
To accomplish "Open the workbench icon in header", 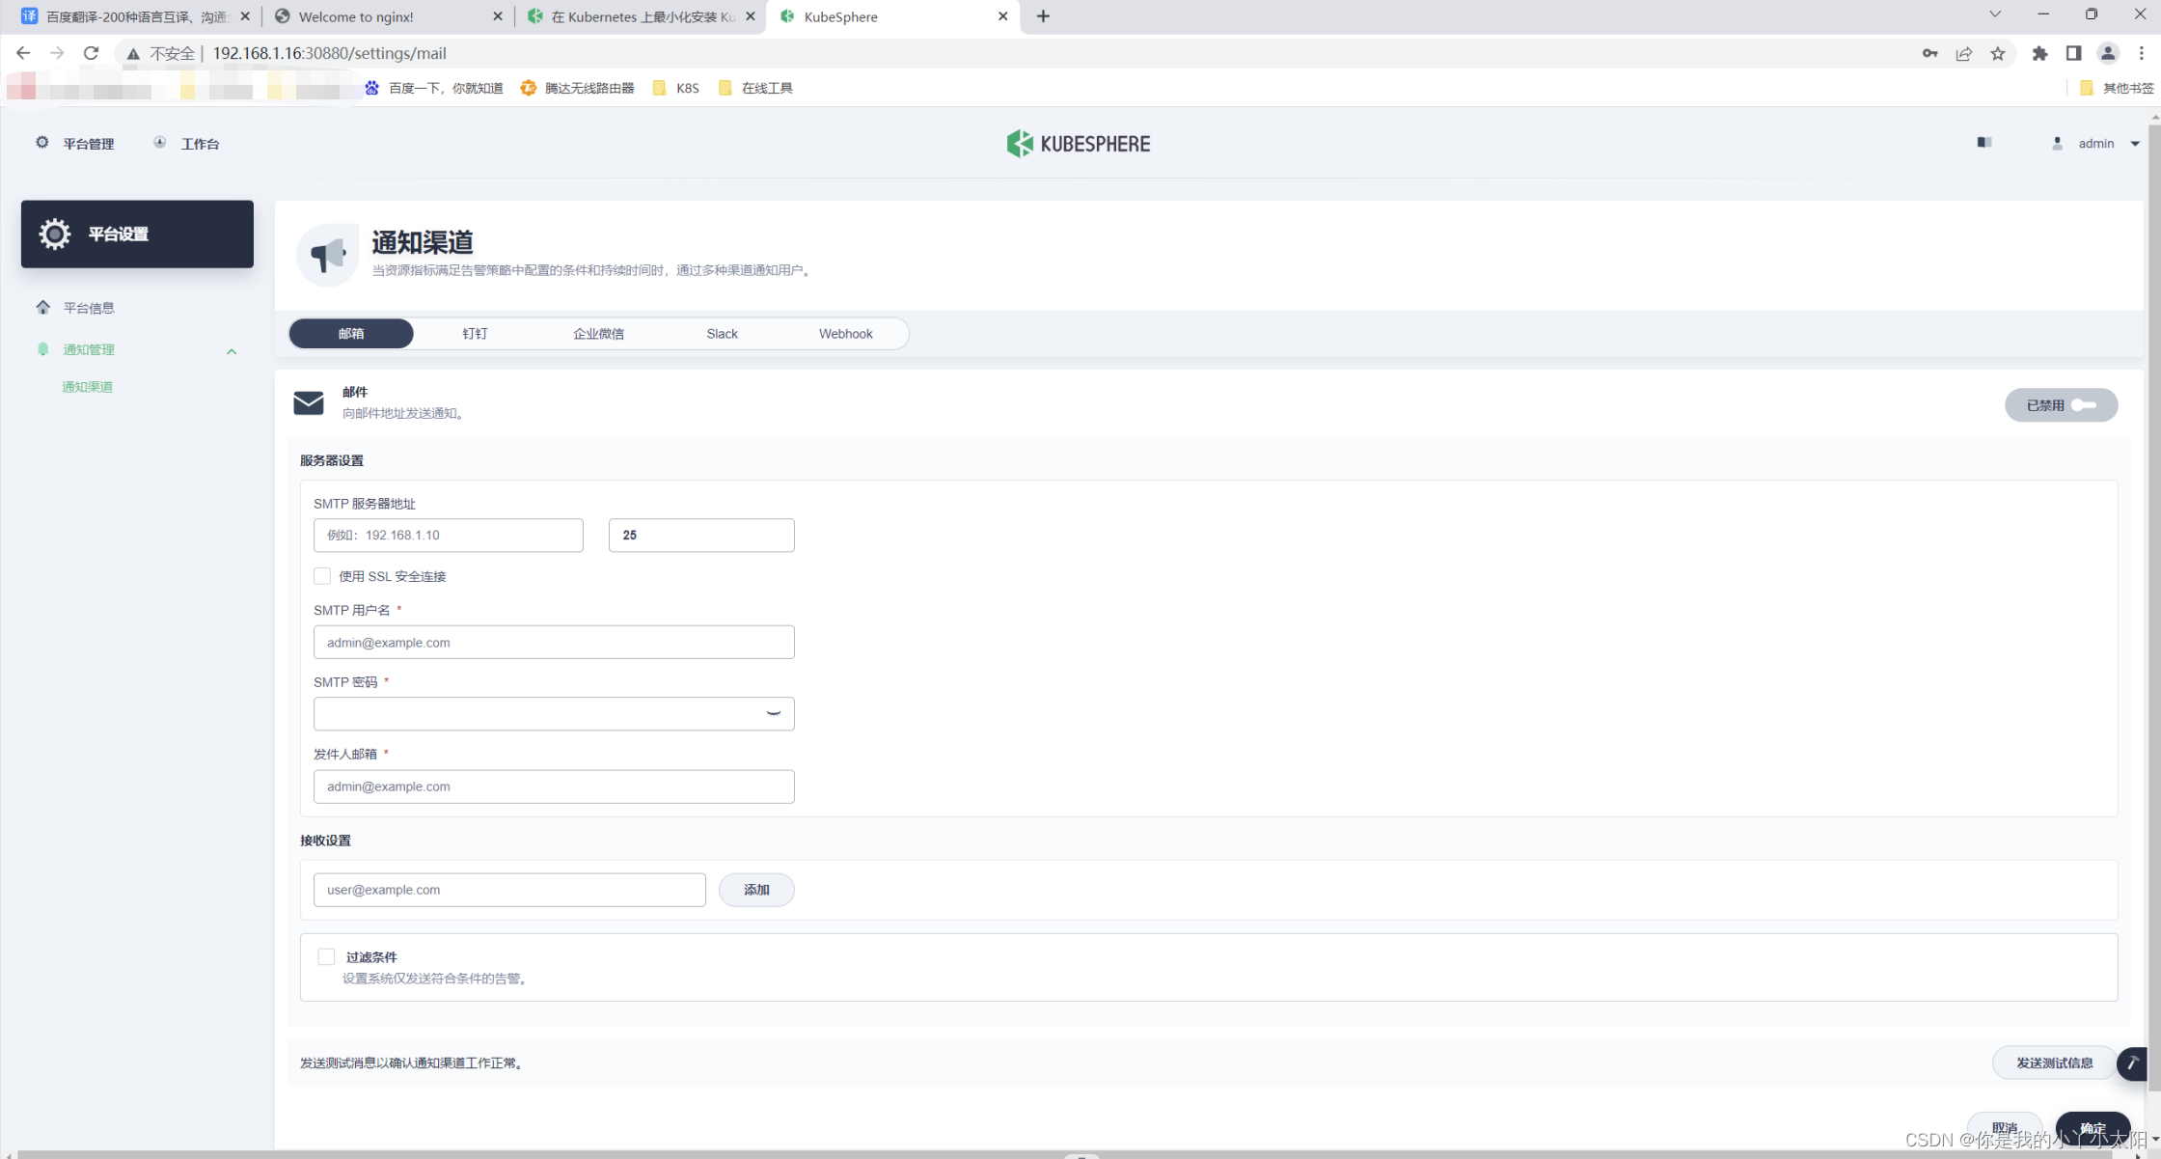I will click(x=160, y=143).
